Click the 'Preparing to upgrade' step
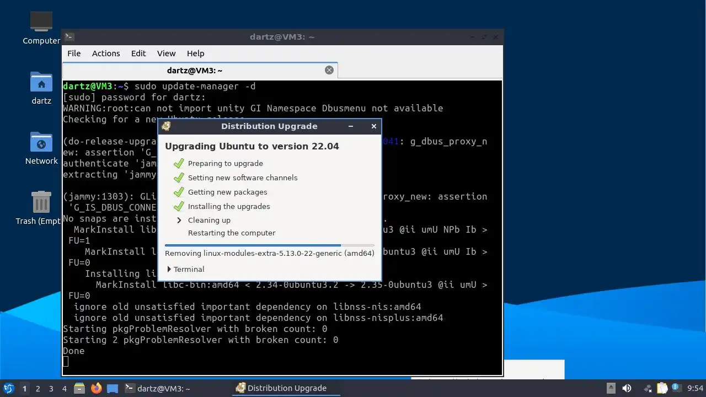706x397 pixels. pyautogui.click(x=225, y=163)
